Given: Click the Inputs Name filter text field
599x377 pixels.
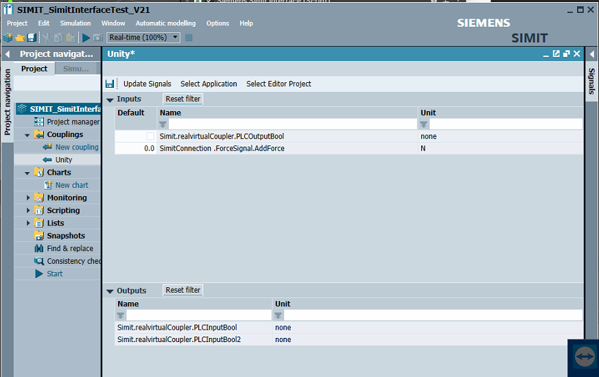Looking at the screenshot, I should [292, 124].
